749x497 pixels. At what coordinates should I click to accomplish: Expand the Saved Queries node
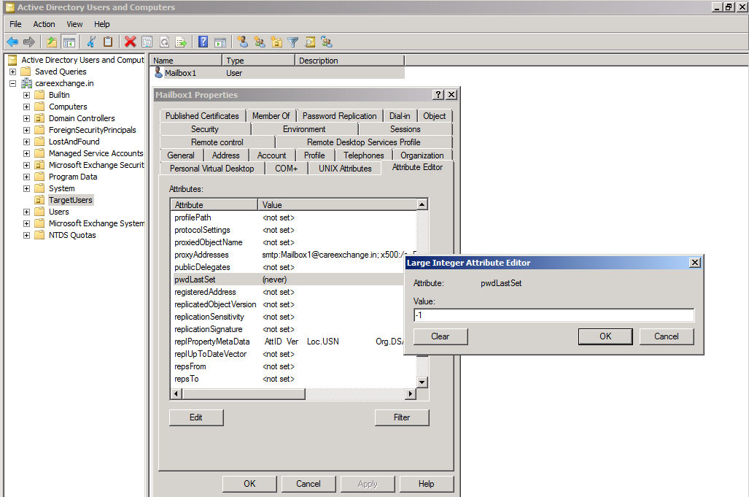point(13,72)
